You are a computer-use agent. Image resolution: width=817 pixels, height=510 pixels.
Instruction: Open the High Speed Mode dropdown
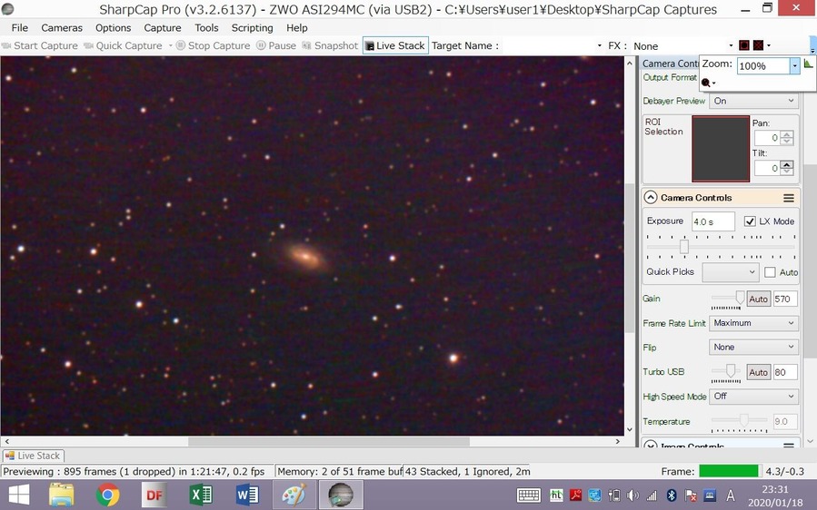[753, 397]
